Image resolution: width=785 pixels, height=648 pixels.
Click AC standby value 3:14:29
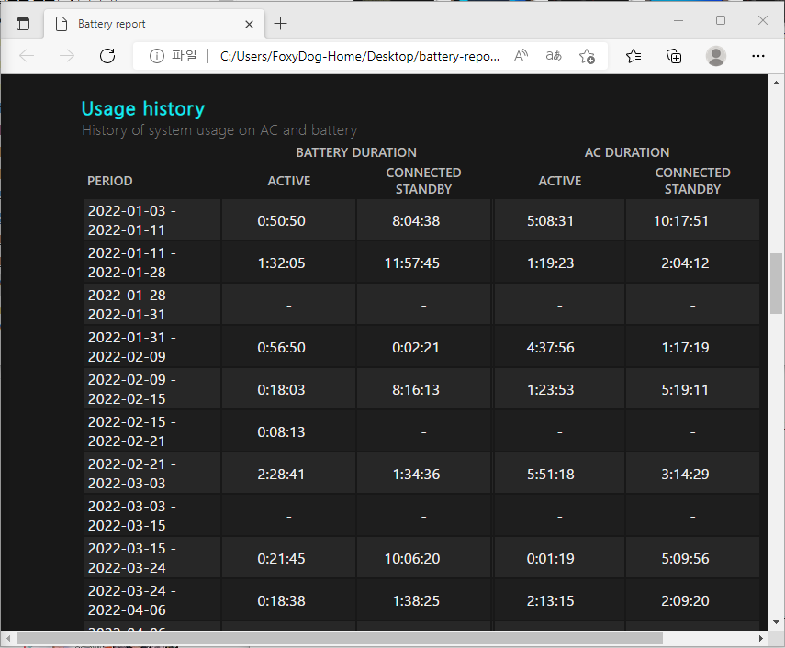point(685,474)
